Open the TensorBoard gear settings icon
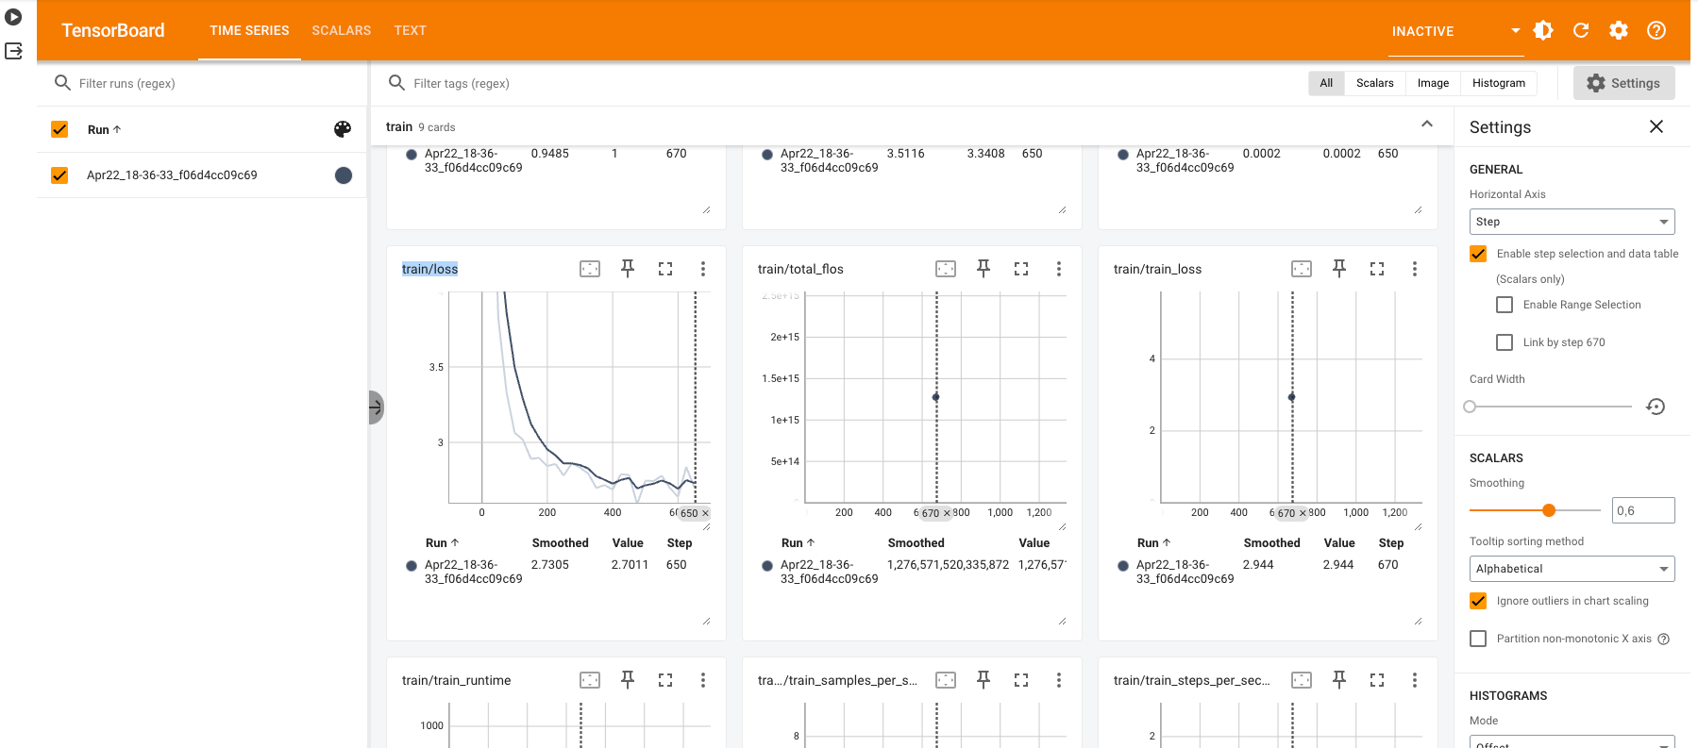1698x748 pixels. click(x=1619, y=30)
